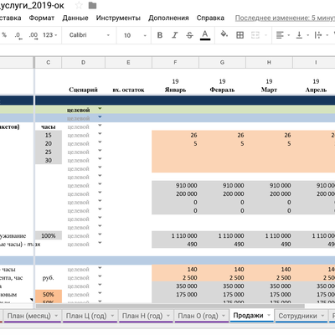The width and height of the screenshot is (335, 335).
Task: Open План (месяц) tab dropdown arrow
Action: 56,316
